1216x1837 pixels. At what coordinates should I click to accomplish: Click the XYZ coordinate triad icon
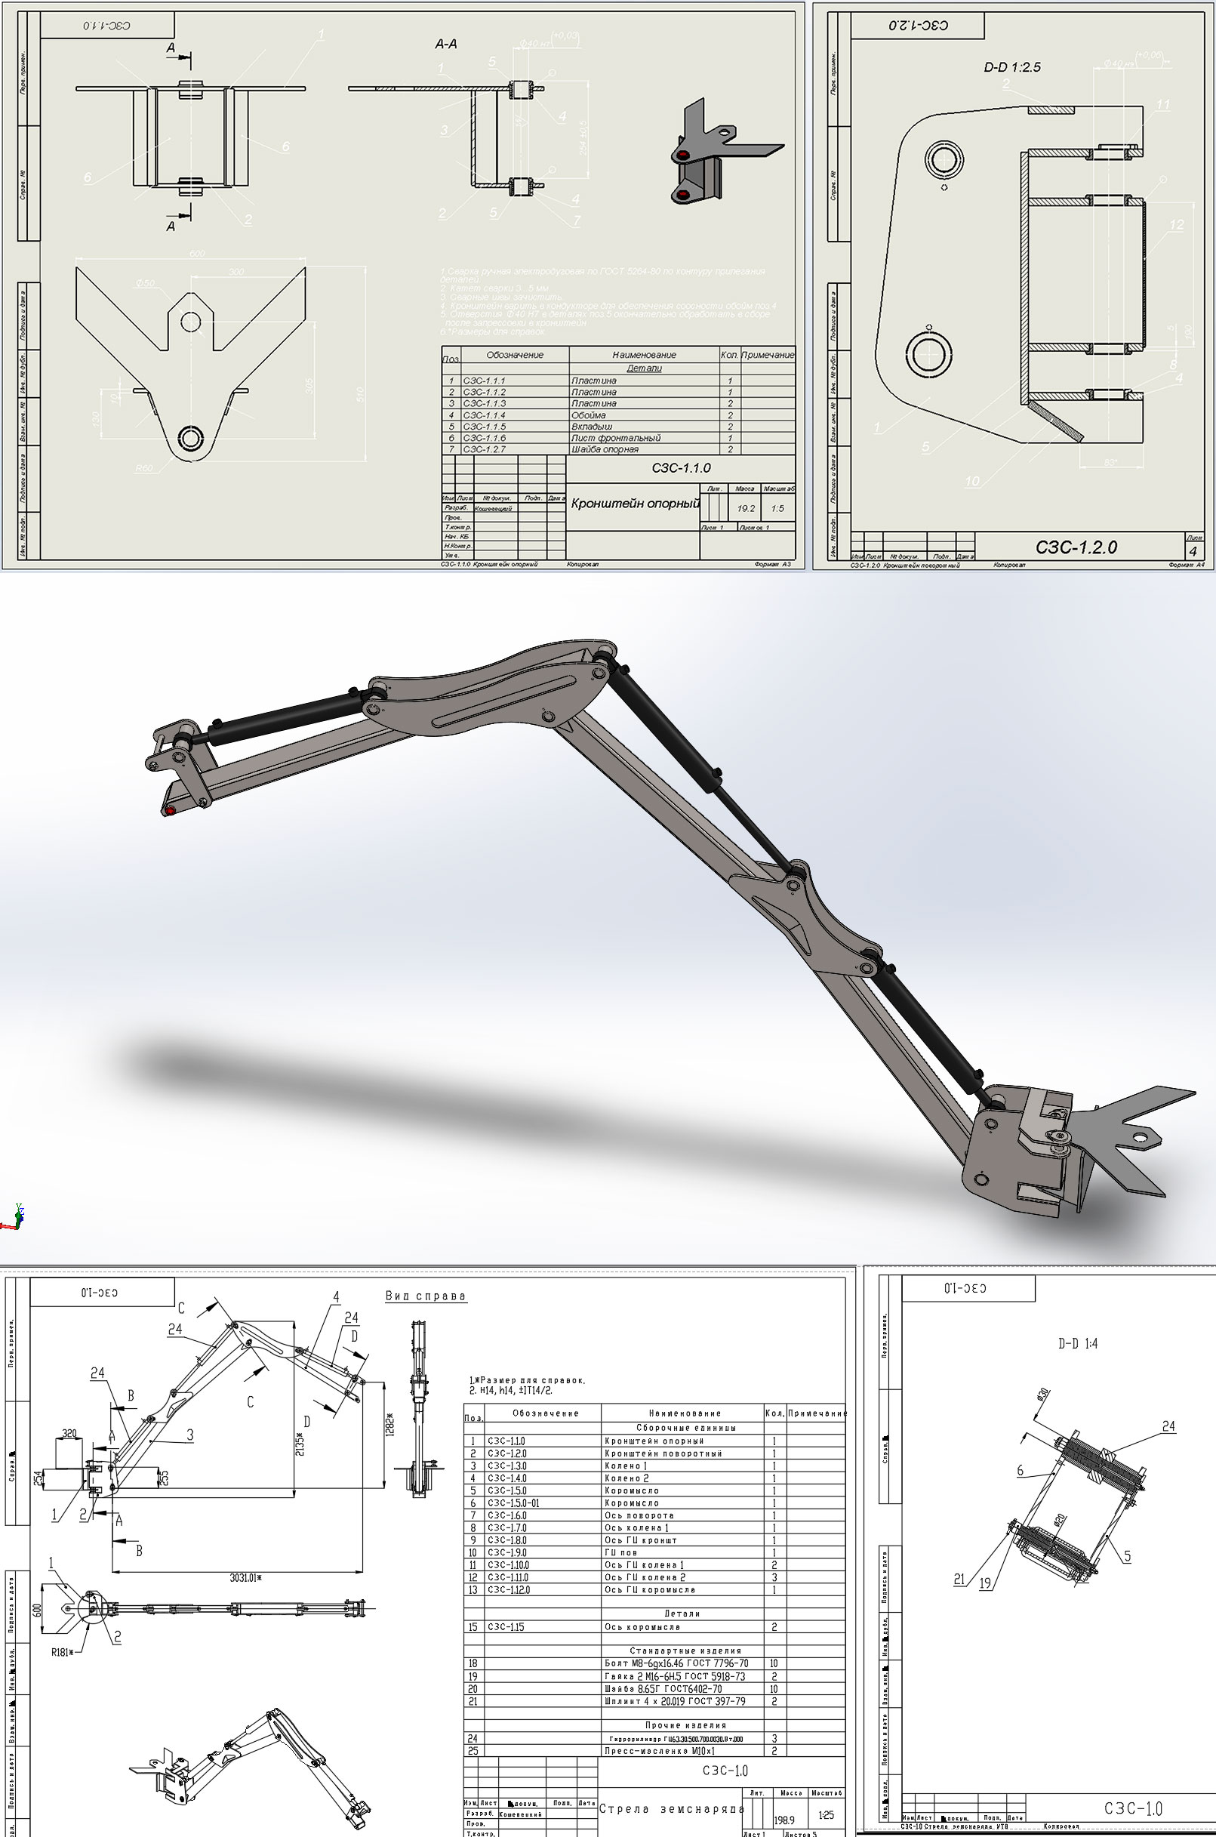click(13, 1217)
